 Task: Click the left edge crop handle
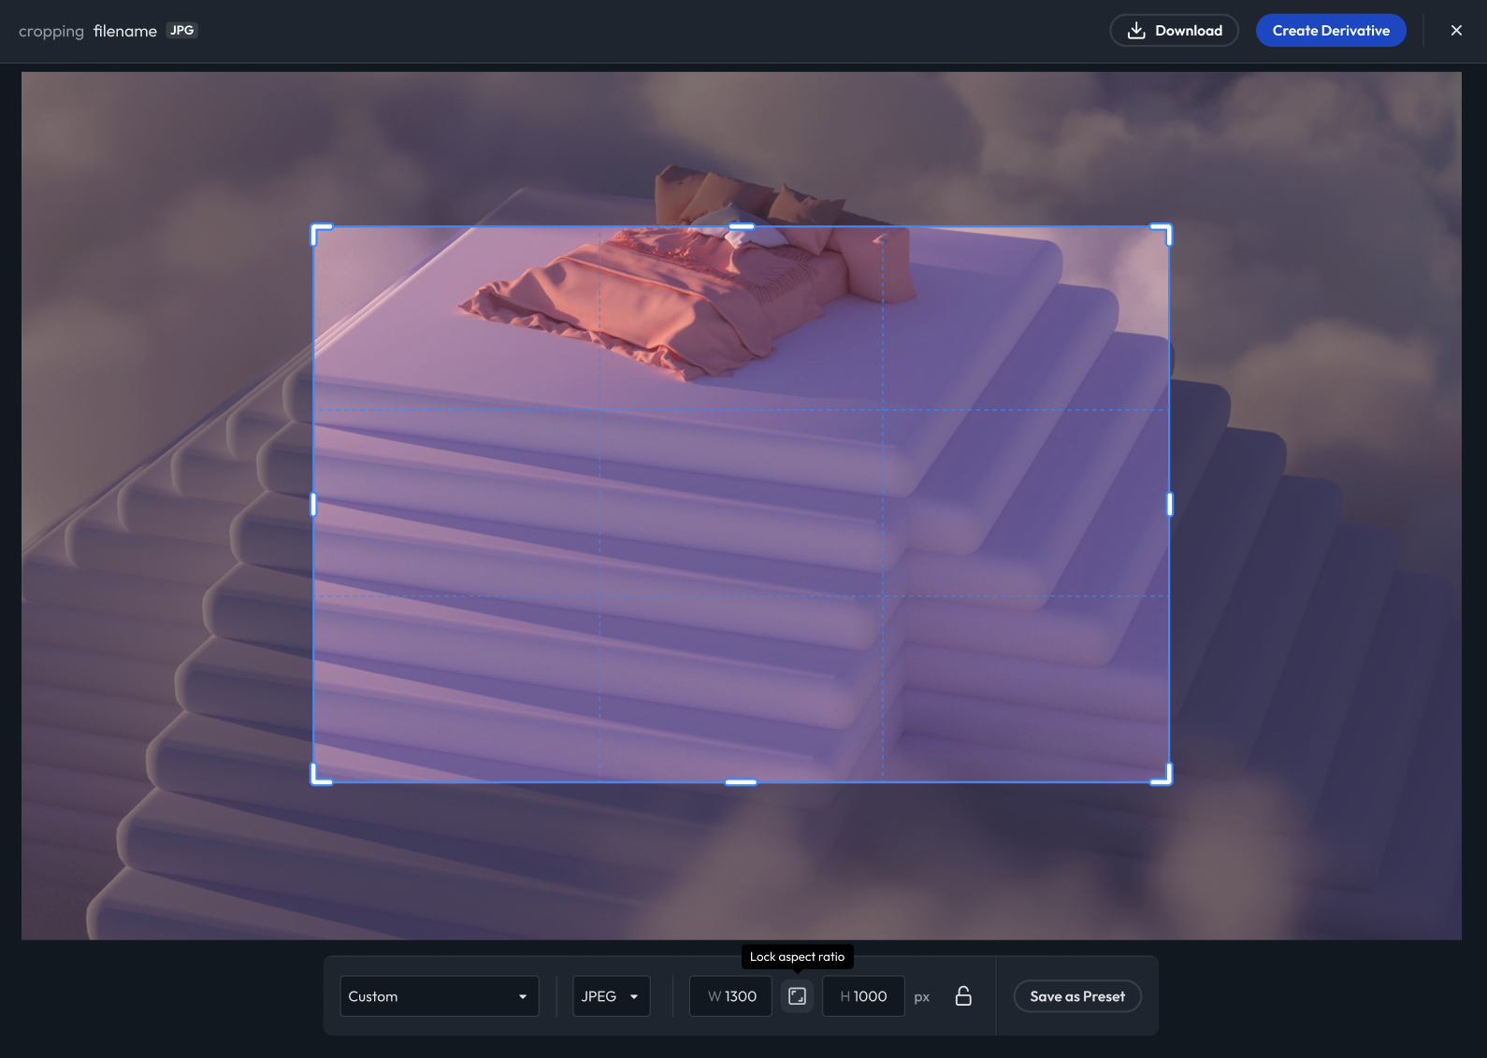coord(313,505)
